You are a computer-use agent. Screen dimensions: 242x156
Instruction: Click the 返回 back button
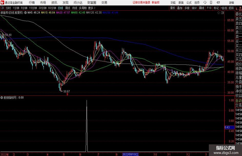pyautogui.click(x=231, y=8)
